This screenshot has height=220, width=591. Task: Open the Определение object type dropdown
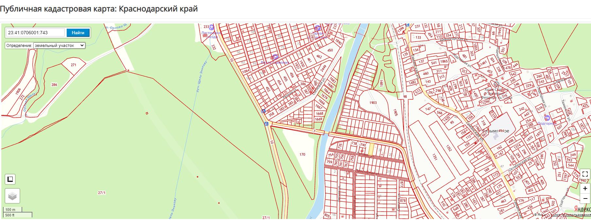coord(59,46)
